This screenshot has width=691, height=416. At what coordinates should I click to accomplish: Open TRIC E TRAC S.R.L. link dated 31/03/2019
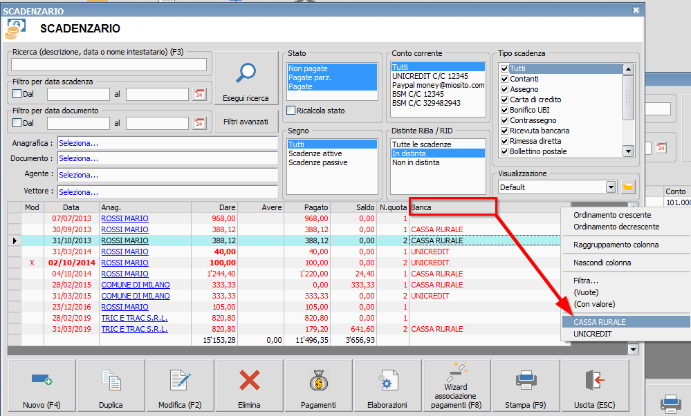[x=134, y=329]
